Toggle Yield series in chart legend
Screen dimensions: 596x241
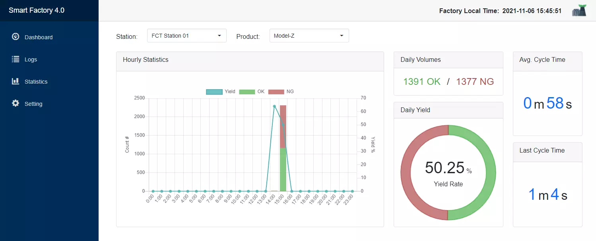pos(214,92)
